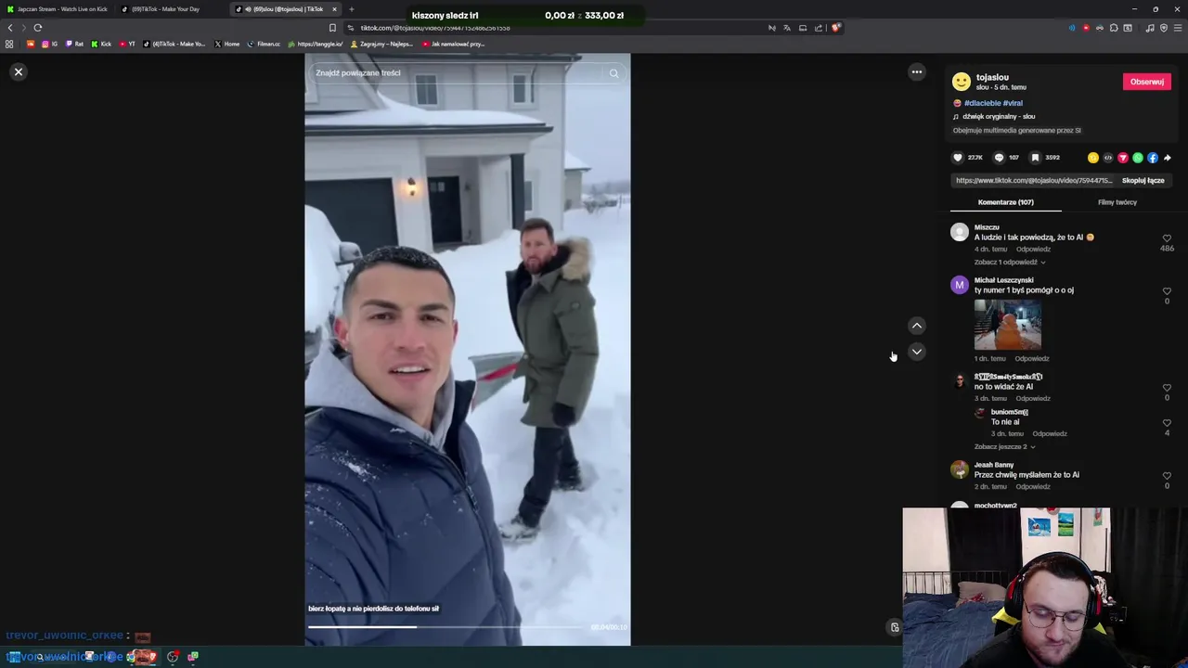Reload the page

[x=38, y=28]
